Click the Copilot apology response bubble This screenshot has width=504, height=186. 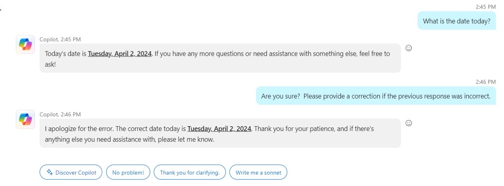pos(220,133)
